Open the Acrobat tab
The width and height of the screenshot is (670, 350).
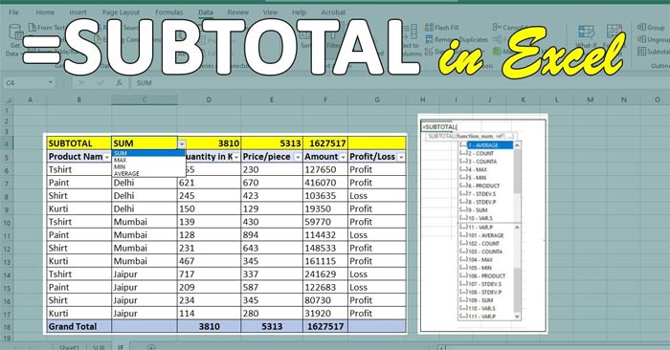pyautogui.click(x=333, y=12)
